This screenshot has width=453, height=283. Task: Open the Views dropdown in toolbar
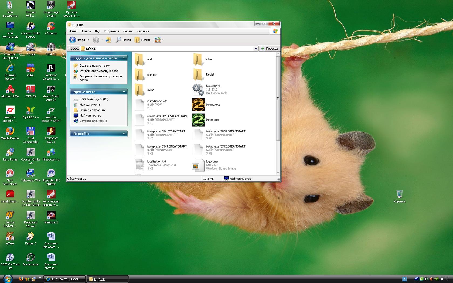click(159, 40)
